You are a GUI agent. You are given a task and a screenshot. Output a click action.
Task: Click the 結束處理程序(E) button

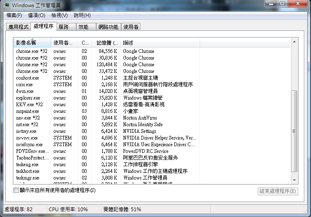tap(278, 191)
